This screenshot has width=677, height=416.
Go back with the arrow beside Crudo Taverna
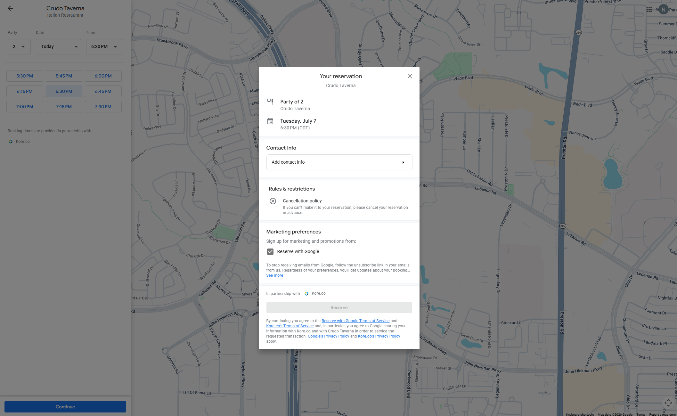(x=10, y=9)
